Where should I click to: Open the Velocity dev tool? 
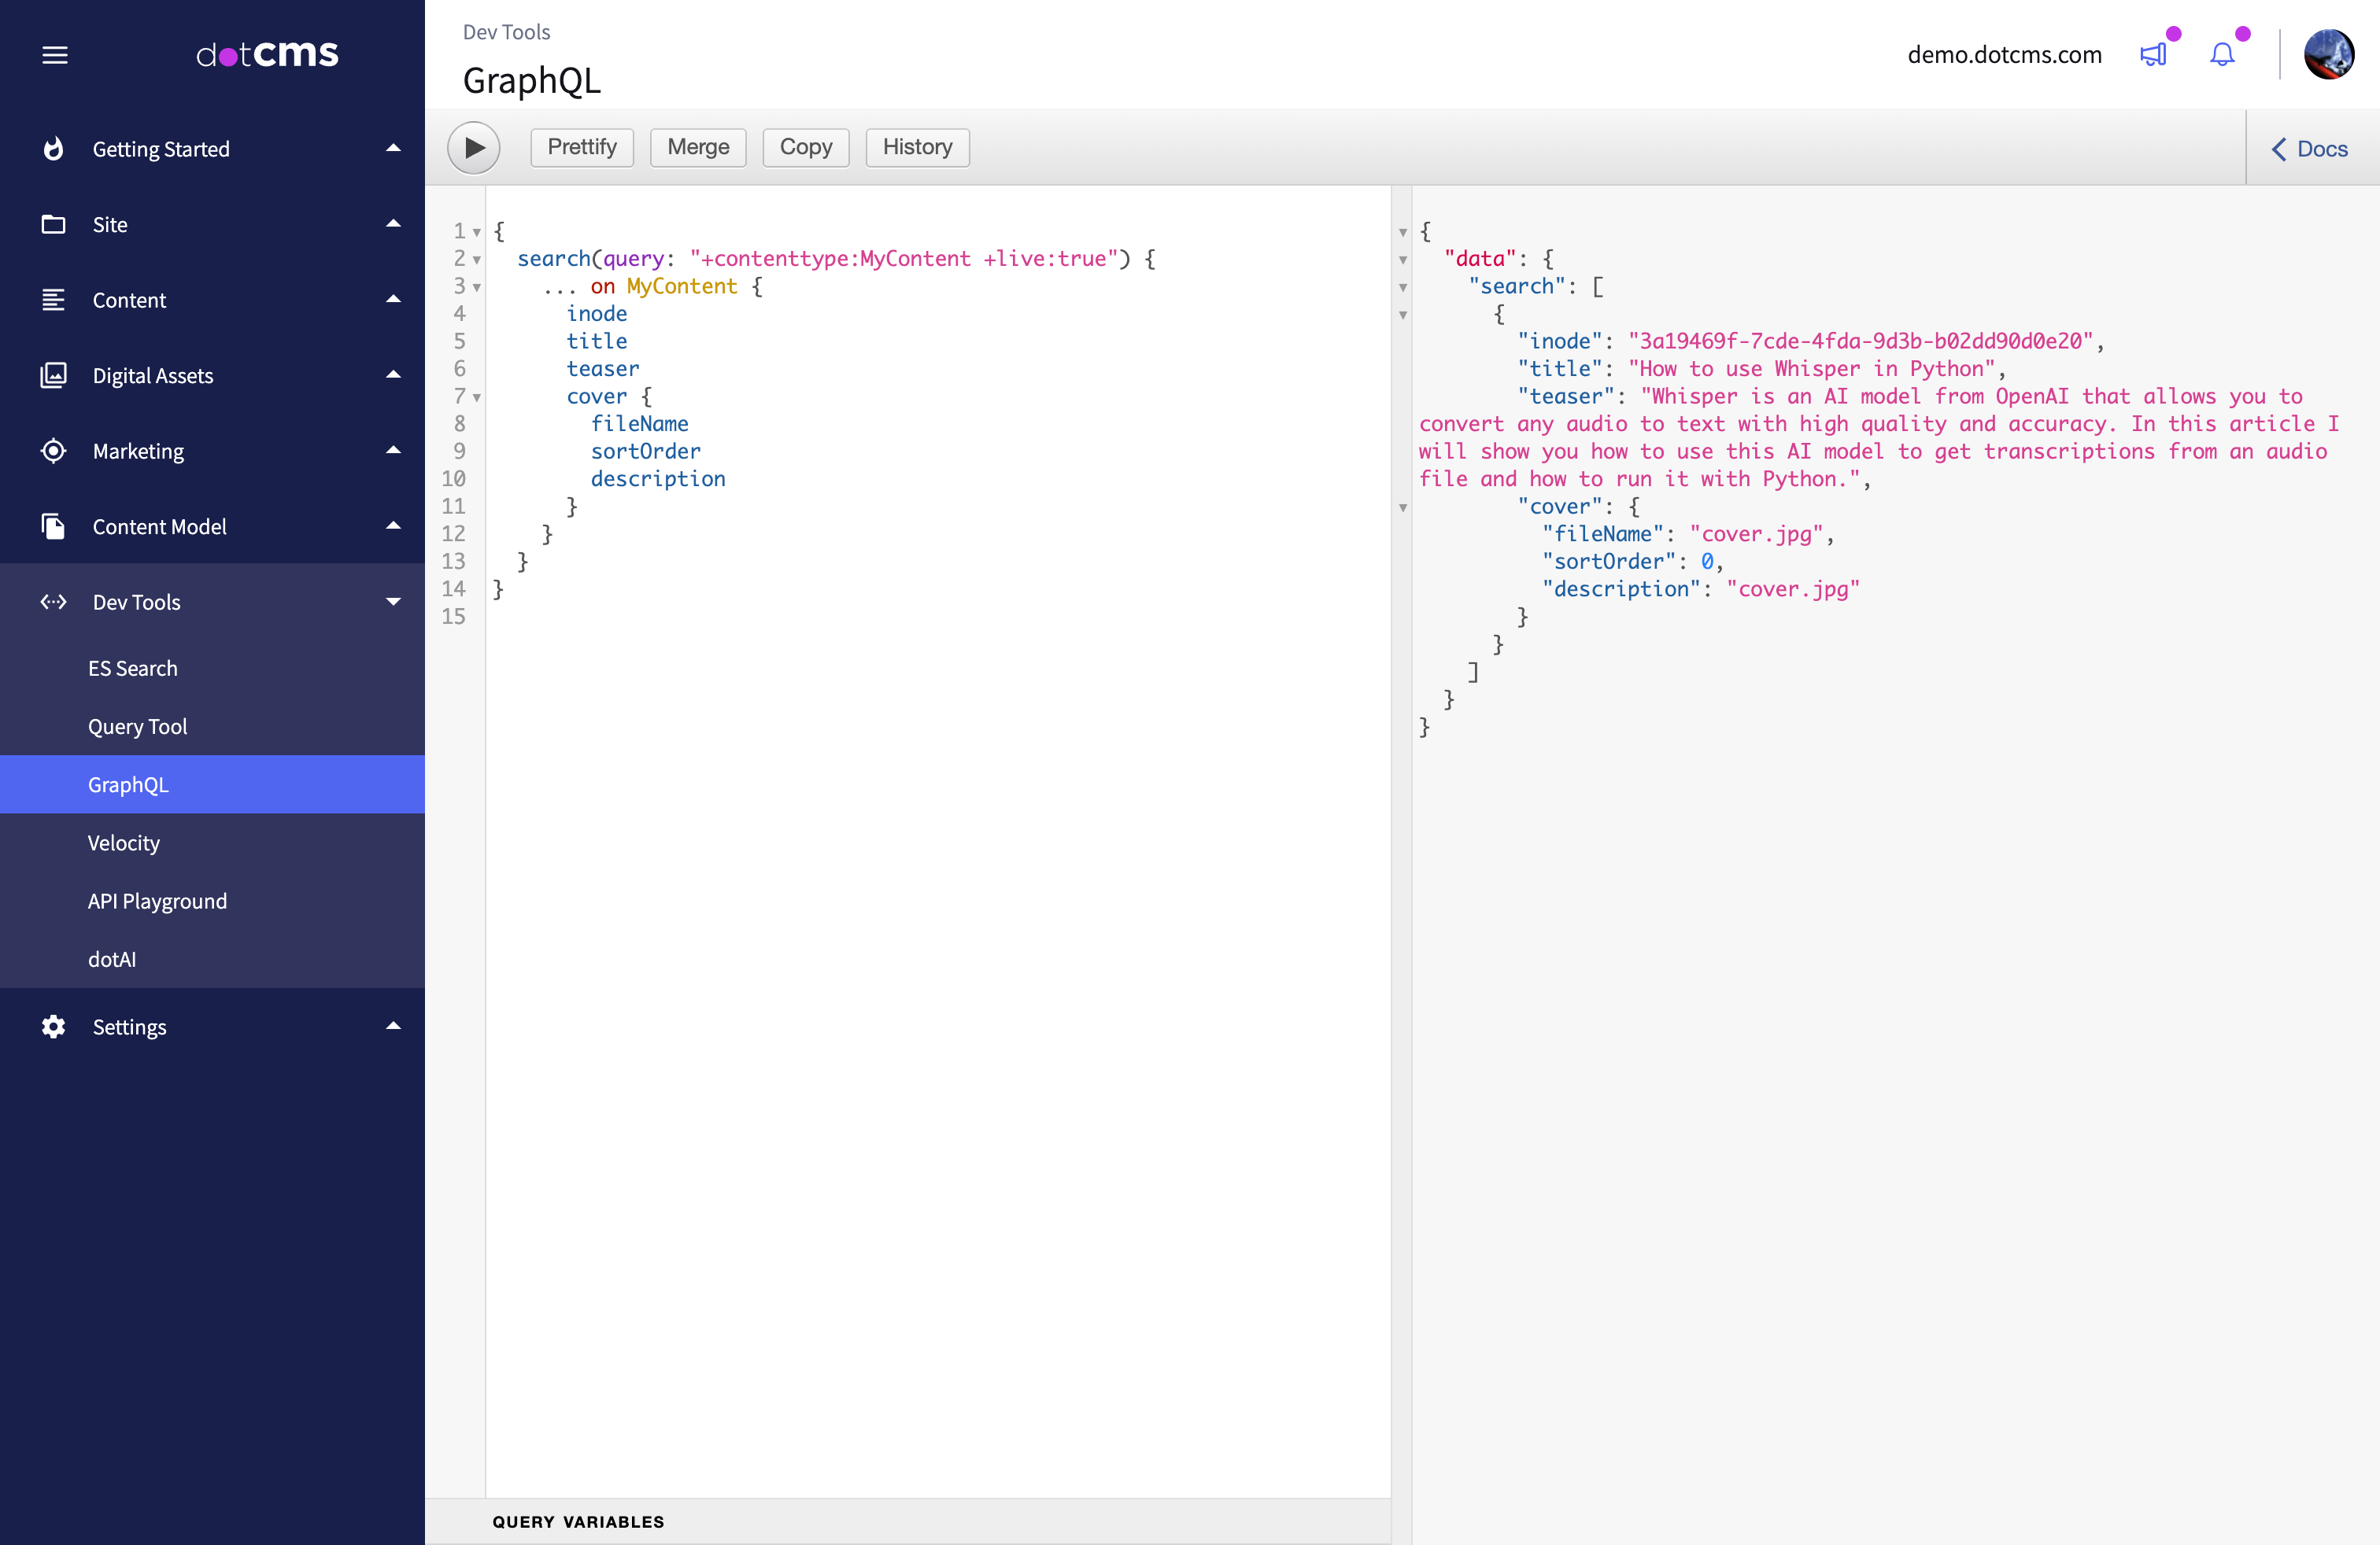point(123,843)
